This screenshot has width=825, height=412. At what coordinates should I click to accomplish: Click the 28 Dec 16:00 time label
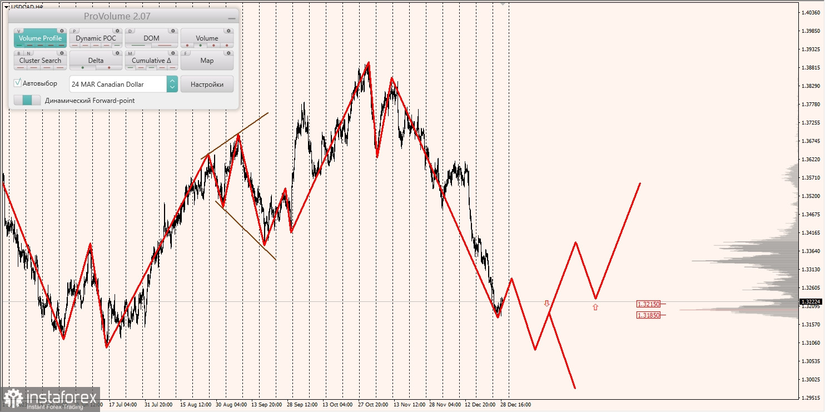tap(515, 405)
